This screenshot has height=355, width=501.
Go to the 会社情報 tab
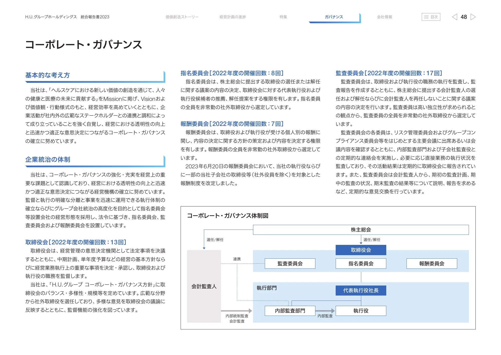(x=385, y=17)
